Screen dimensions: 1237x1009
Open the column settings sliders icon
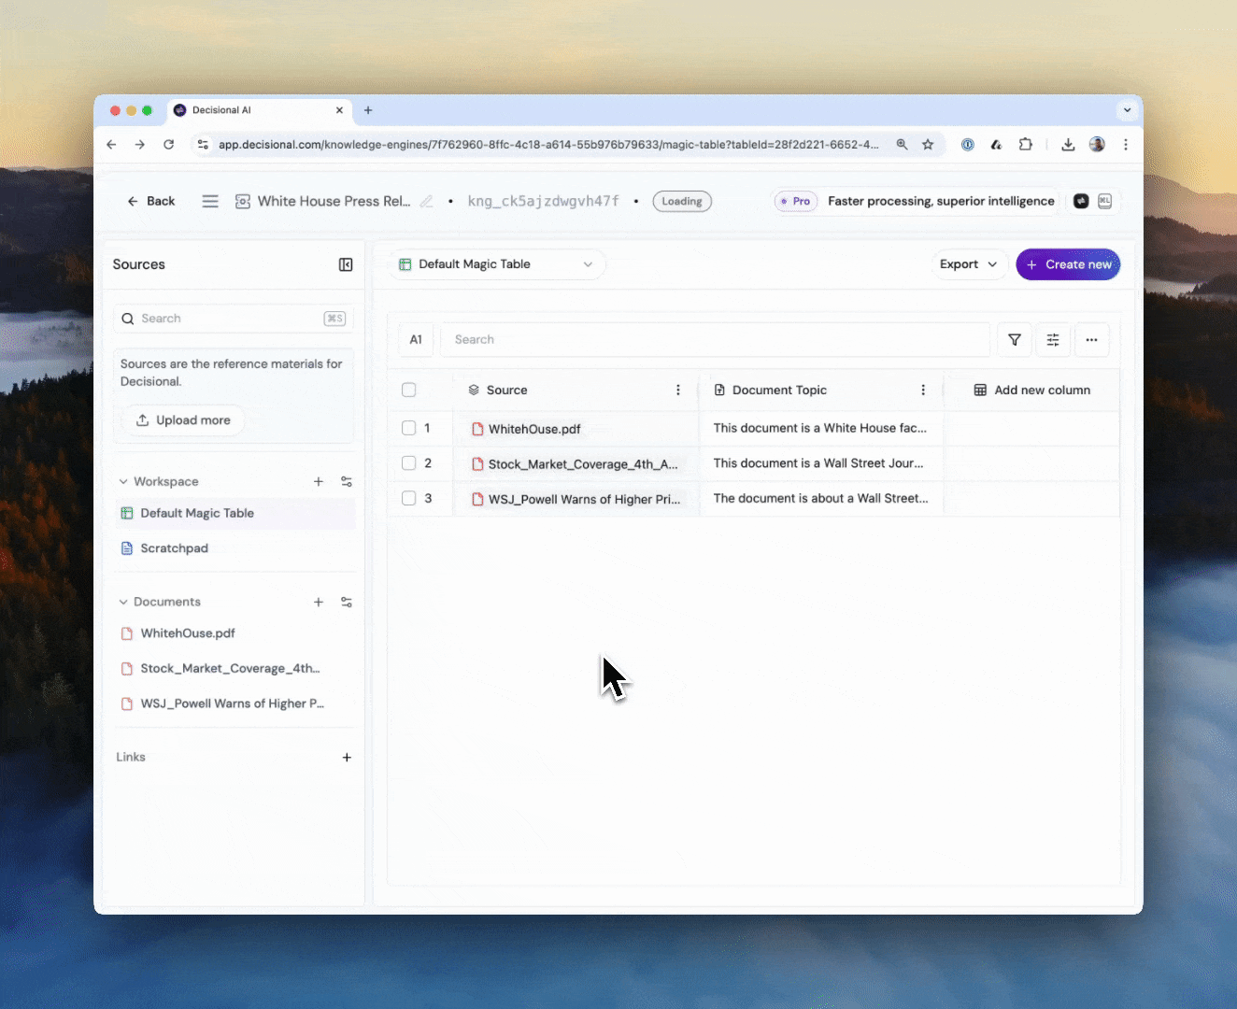1053,339
